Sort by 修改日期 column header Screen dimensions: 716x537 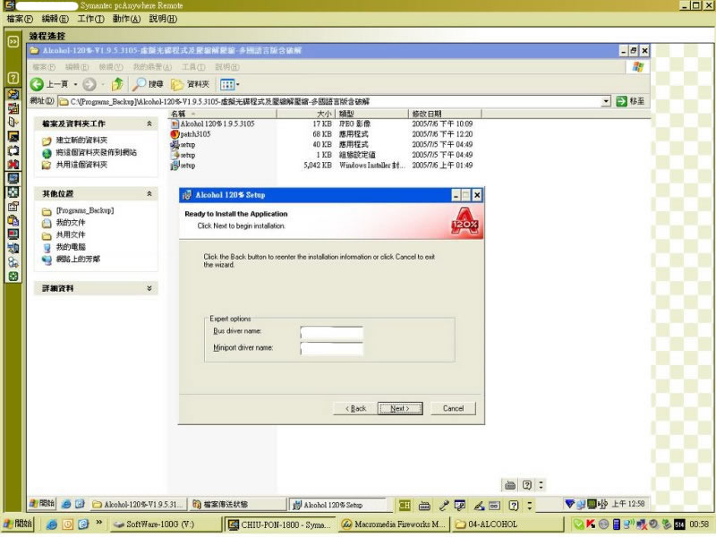tap(445, 114)
